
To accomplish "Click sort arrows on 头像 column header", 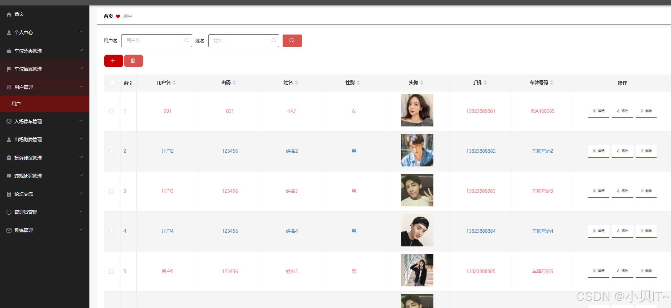I will pyautogui.click(x=422, y=82).
